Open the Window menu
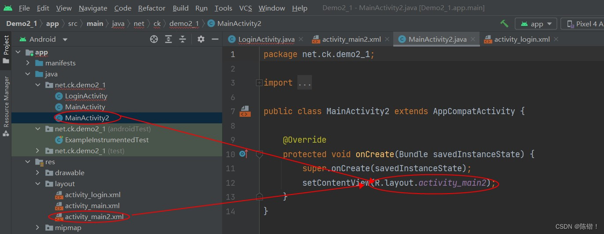The image size is (604, 234). [272, 8]
